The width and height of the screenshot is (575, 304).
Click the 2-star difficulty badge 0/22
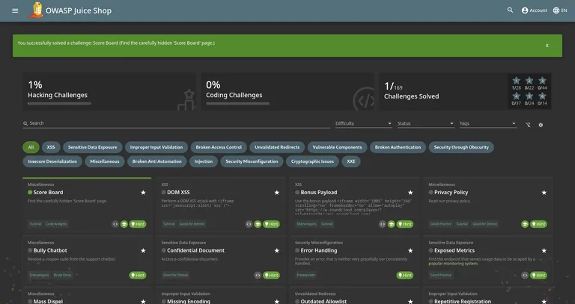pos(529,84)
